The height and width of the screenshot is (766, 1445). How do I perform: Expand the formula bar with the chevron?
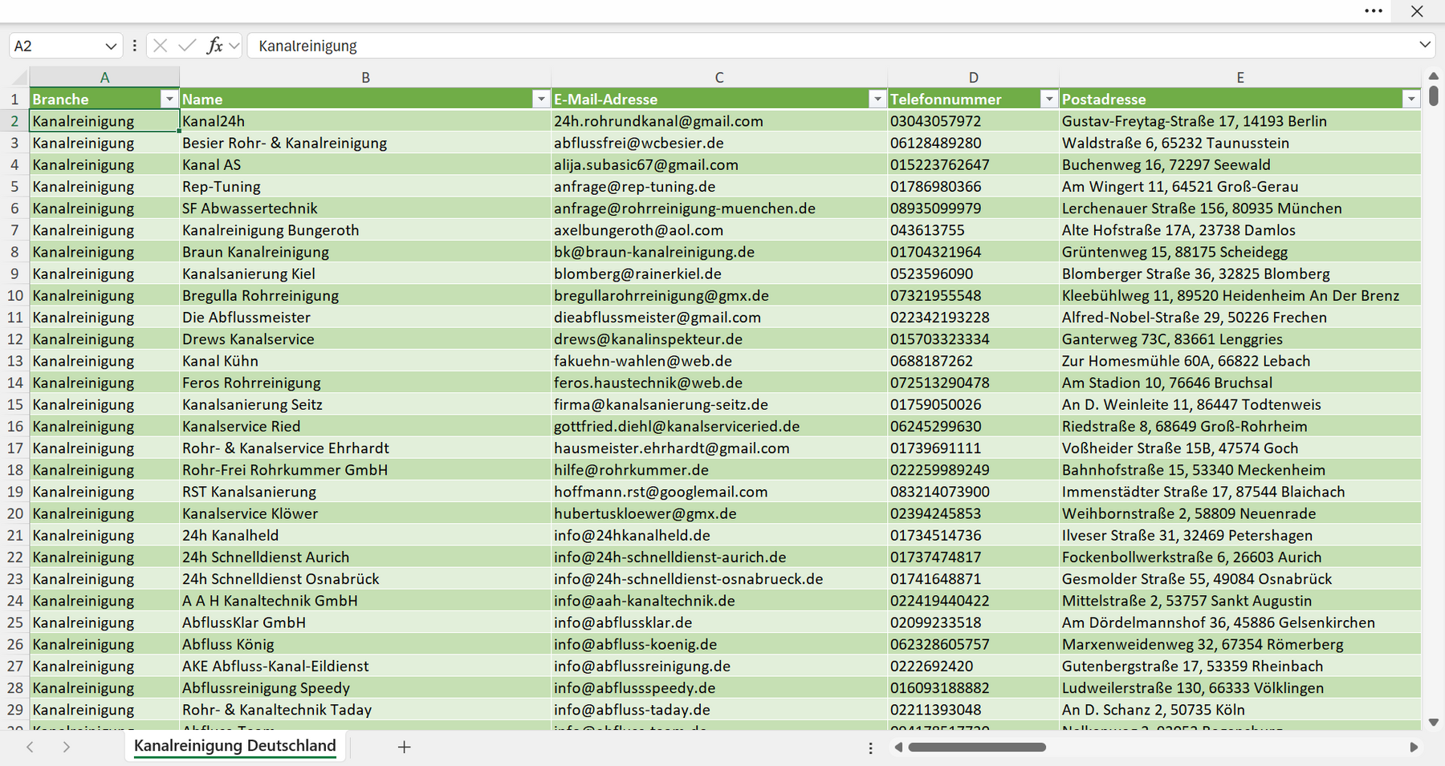1425,45
